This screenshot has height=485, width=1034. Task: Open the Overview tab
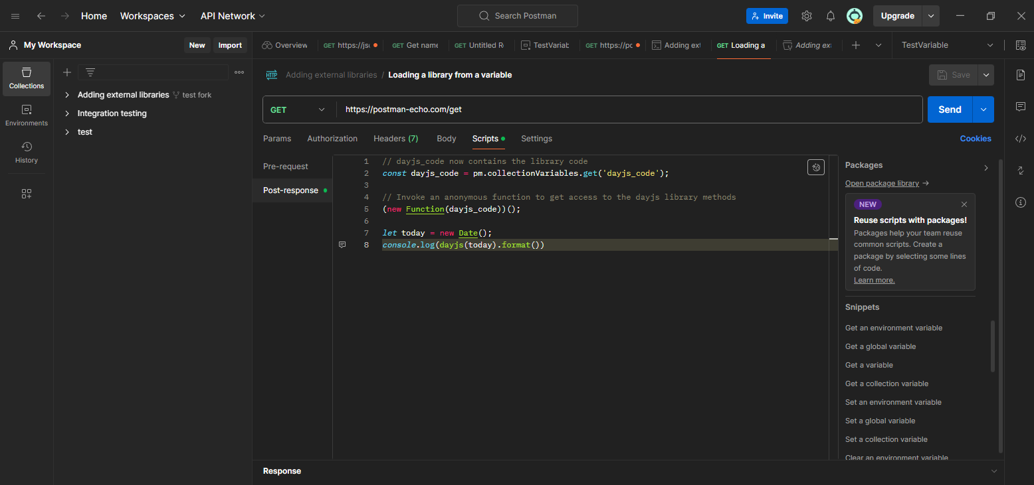pyautogui.click(x=285, y=45)
